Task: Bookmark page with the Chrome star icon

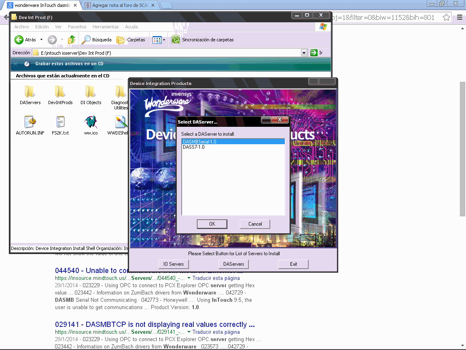Action: [x=446, y=17]
